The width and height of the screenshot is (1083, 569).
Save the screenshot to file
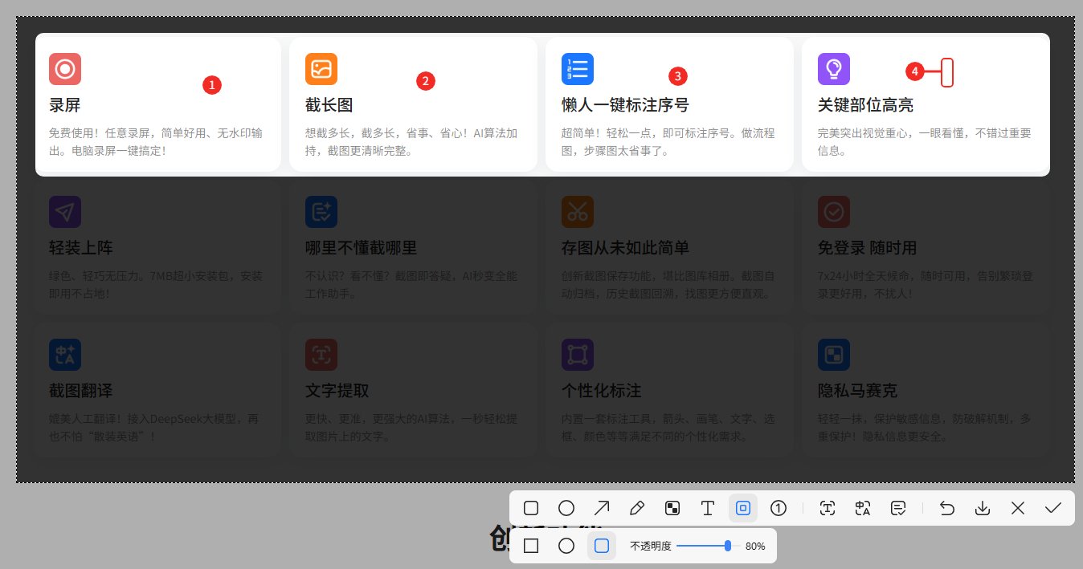(983, 508)
